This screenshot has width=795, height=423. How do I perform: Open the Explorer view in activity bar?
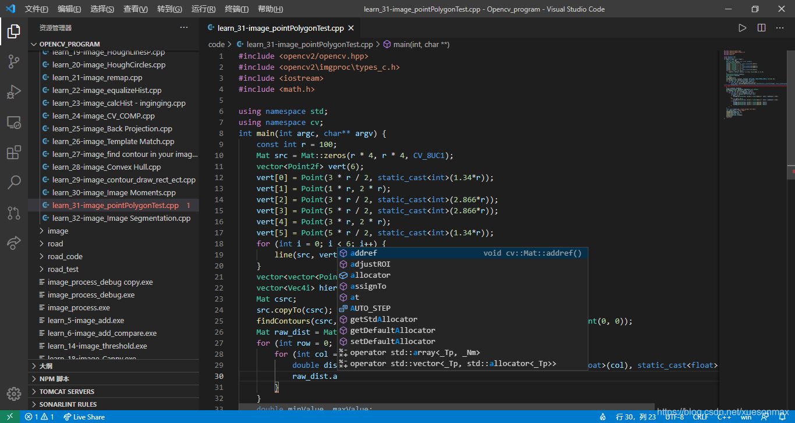click(x=14, y=31)
